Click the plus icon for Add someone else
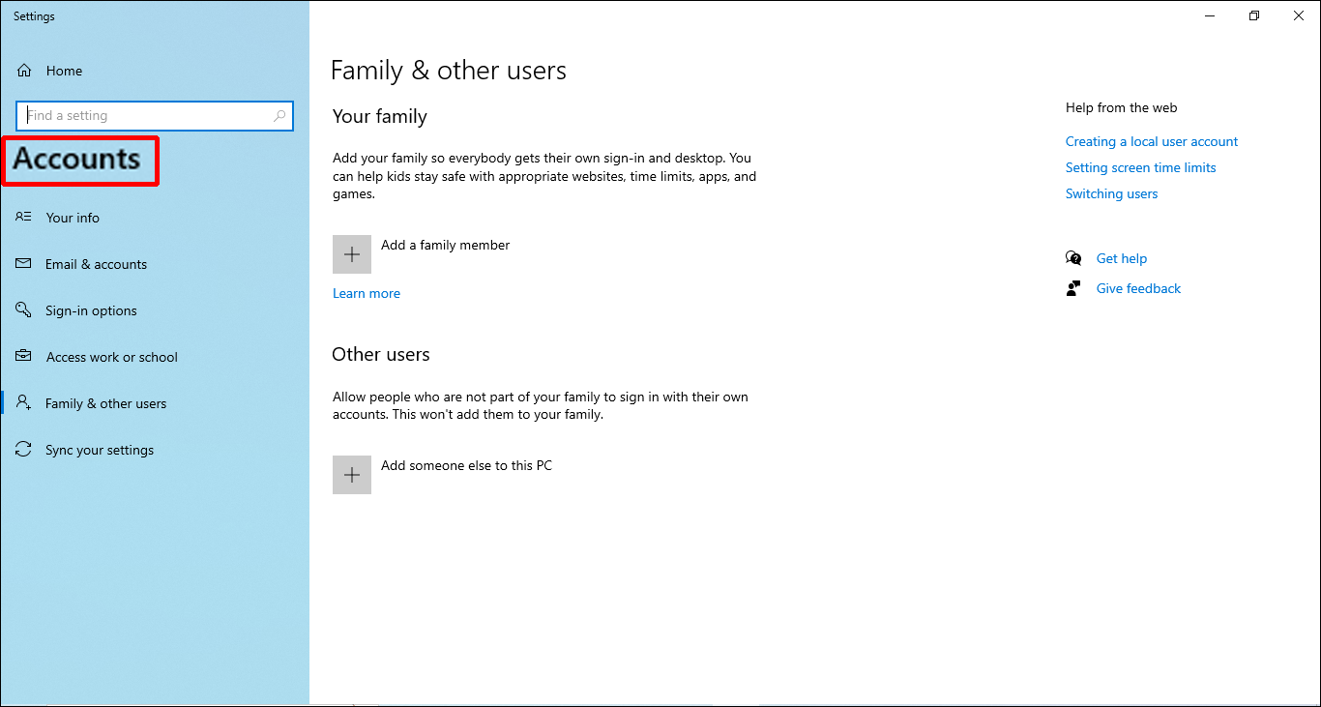Screen dimensions: 1321x707 coord(352,475)
